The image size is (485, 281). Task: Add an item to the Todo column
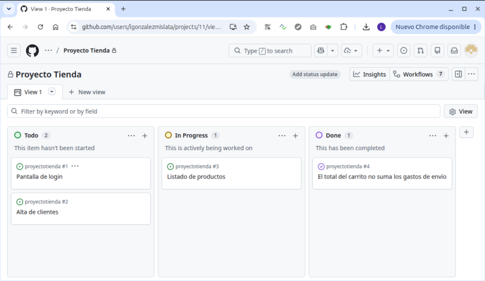pos(144,136)
